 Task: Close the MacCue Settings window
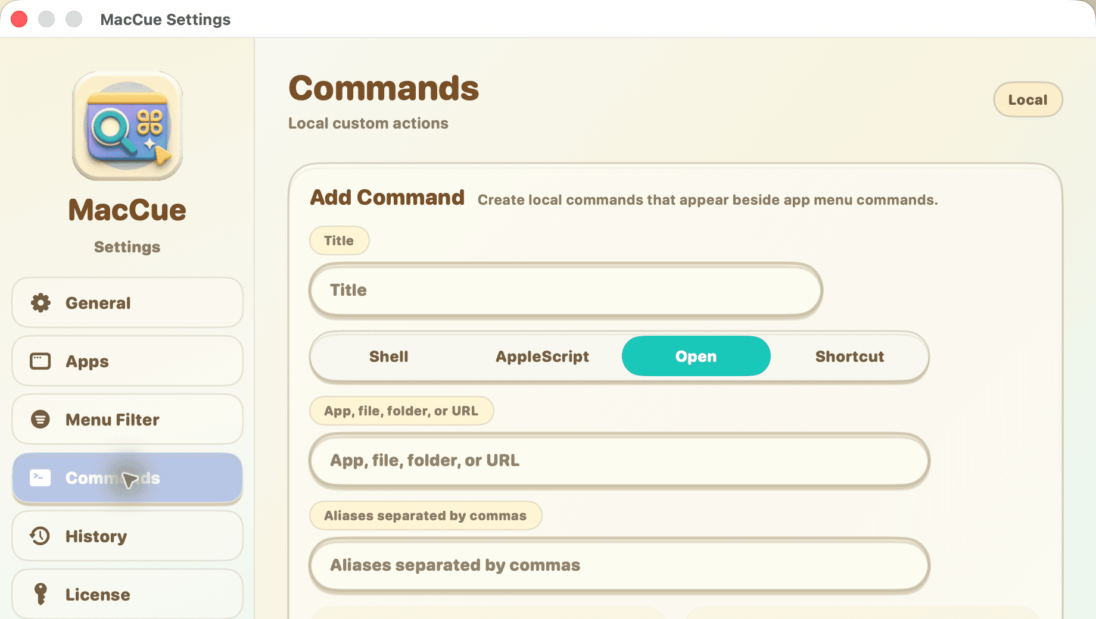[x=19, y=19]
